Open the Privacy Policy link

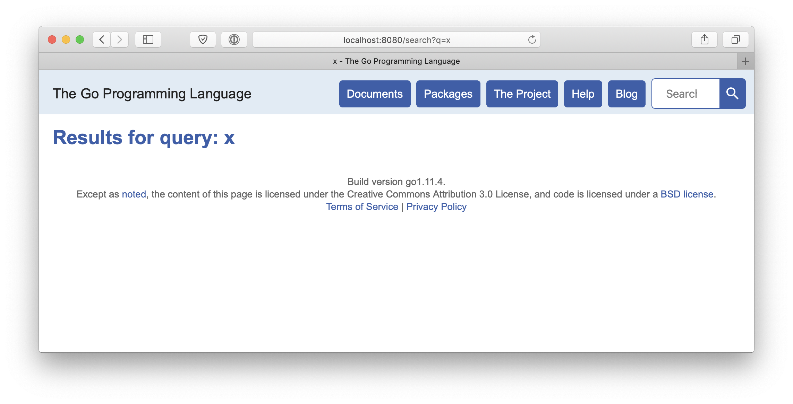point(436,207)
